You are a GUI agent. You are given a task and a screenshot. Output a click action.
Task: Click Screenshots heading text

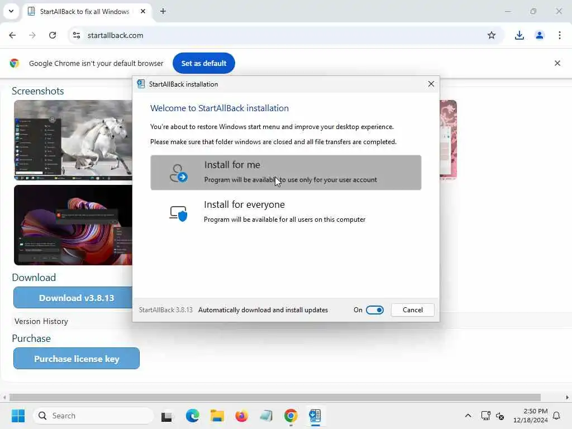(x=37, y=91)
